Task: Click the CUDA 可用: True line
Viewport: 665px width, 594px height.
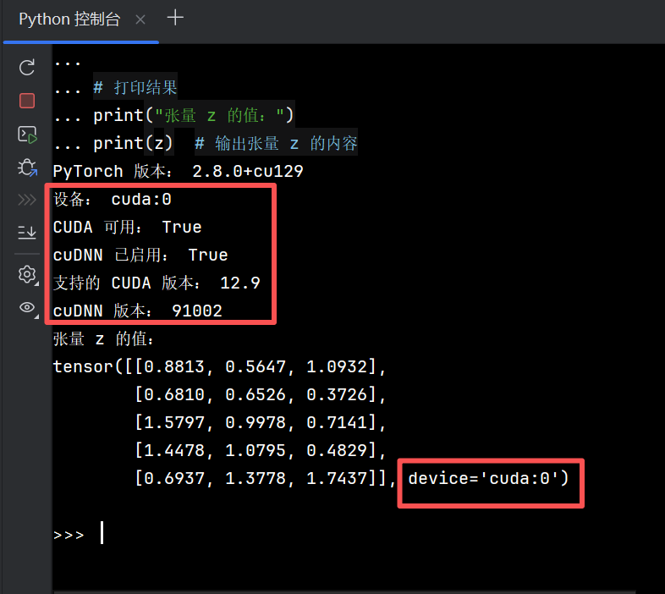Action: pos(127,228)
